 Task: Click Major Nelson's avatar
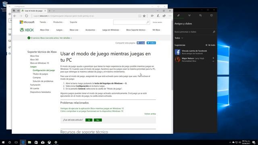[x=177, y=59]
